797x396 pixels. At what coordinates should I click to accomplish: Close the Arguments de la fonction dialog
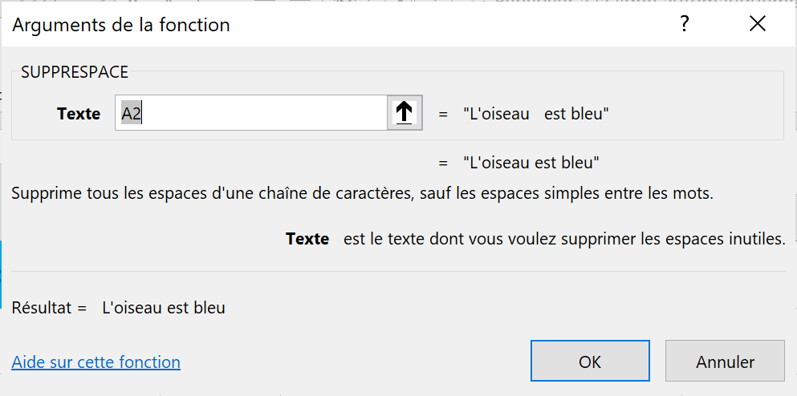(757, 25)
